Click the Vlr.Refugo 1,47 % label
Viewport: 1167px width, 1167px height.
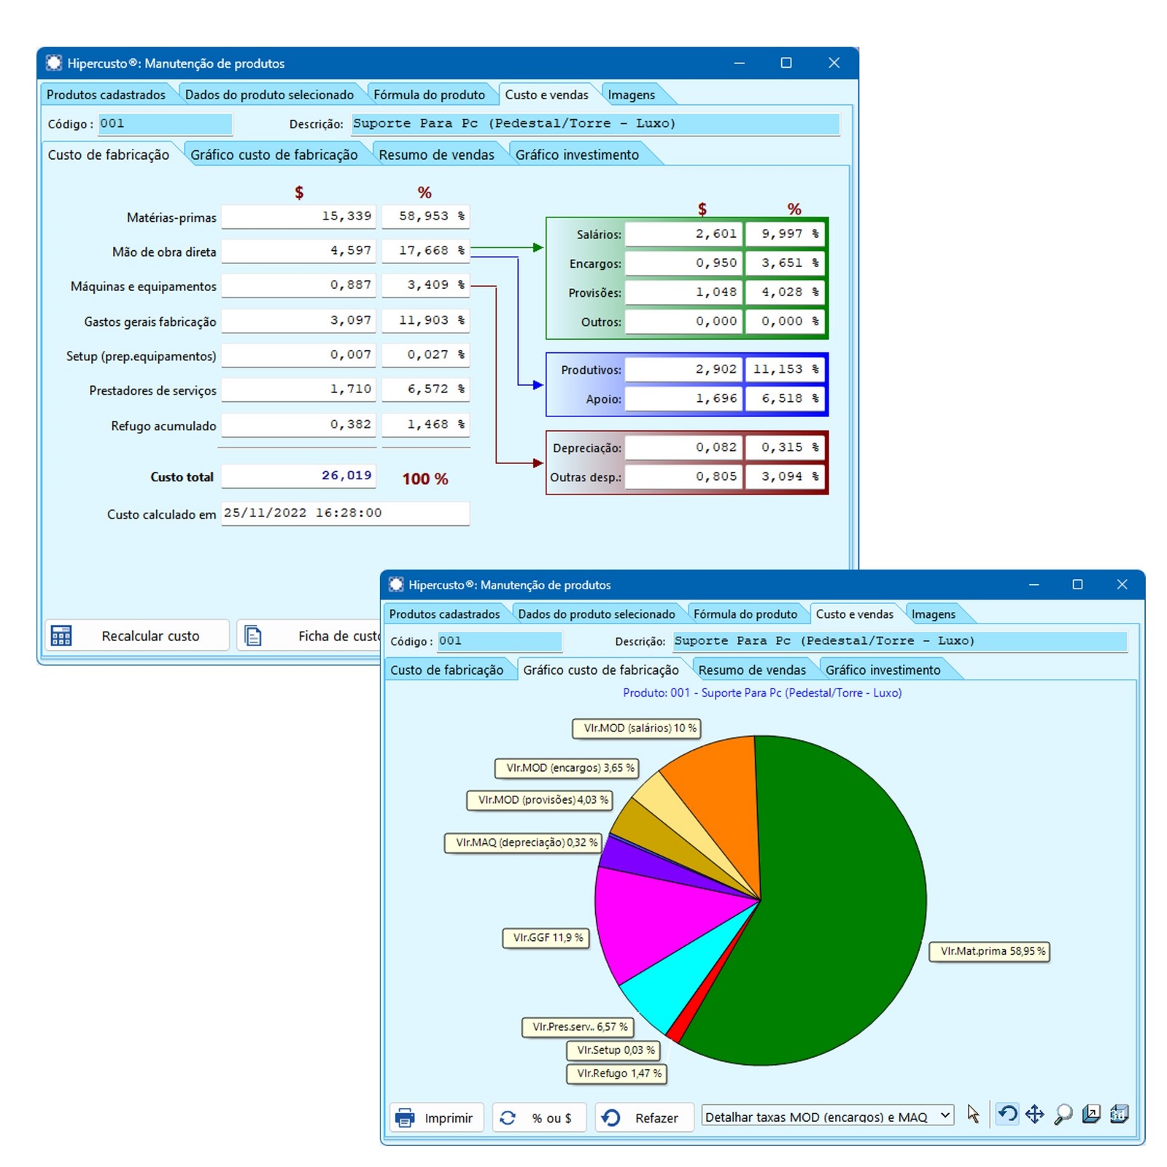(616, 1074)
